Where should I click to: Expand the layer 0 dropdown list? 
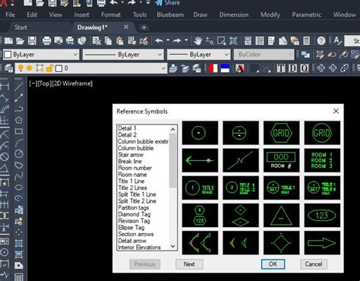163,68
